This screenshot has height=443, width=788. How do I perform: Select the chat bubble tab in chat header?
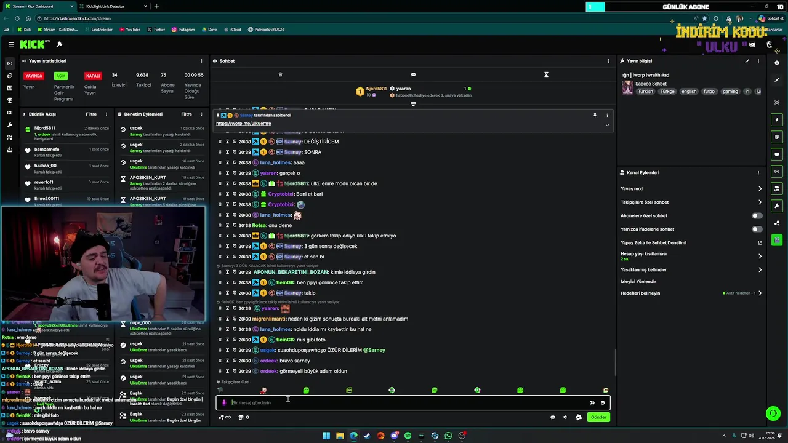pos(413,74)
